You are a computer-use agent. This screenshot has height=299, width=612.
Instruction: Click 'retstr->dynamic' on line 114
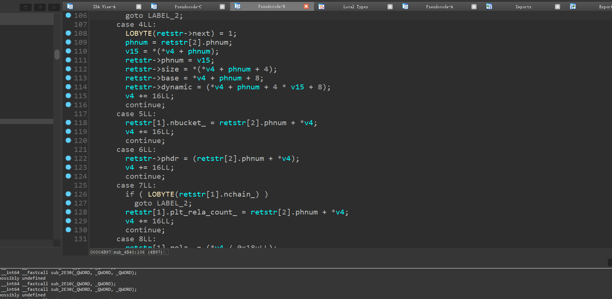159,87
